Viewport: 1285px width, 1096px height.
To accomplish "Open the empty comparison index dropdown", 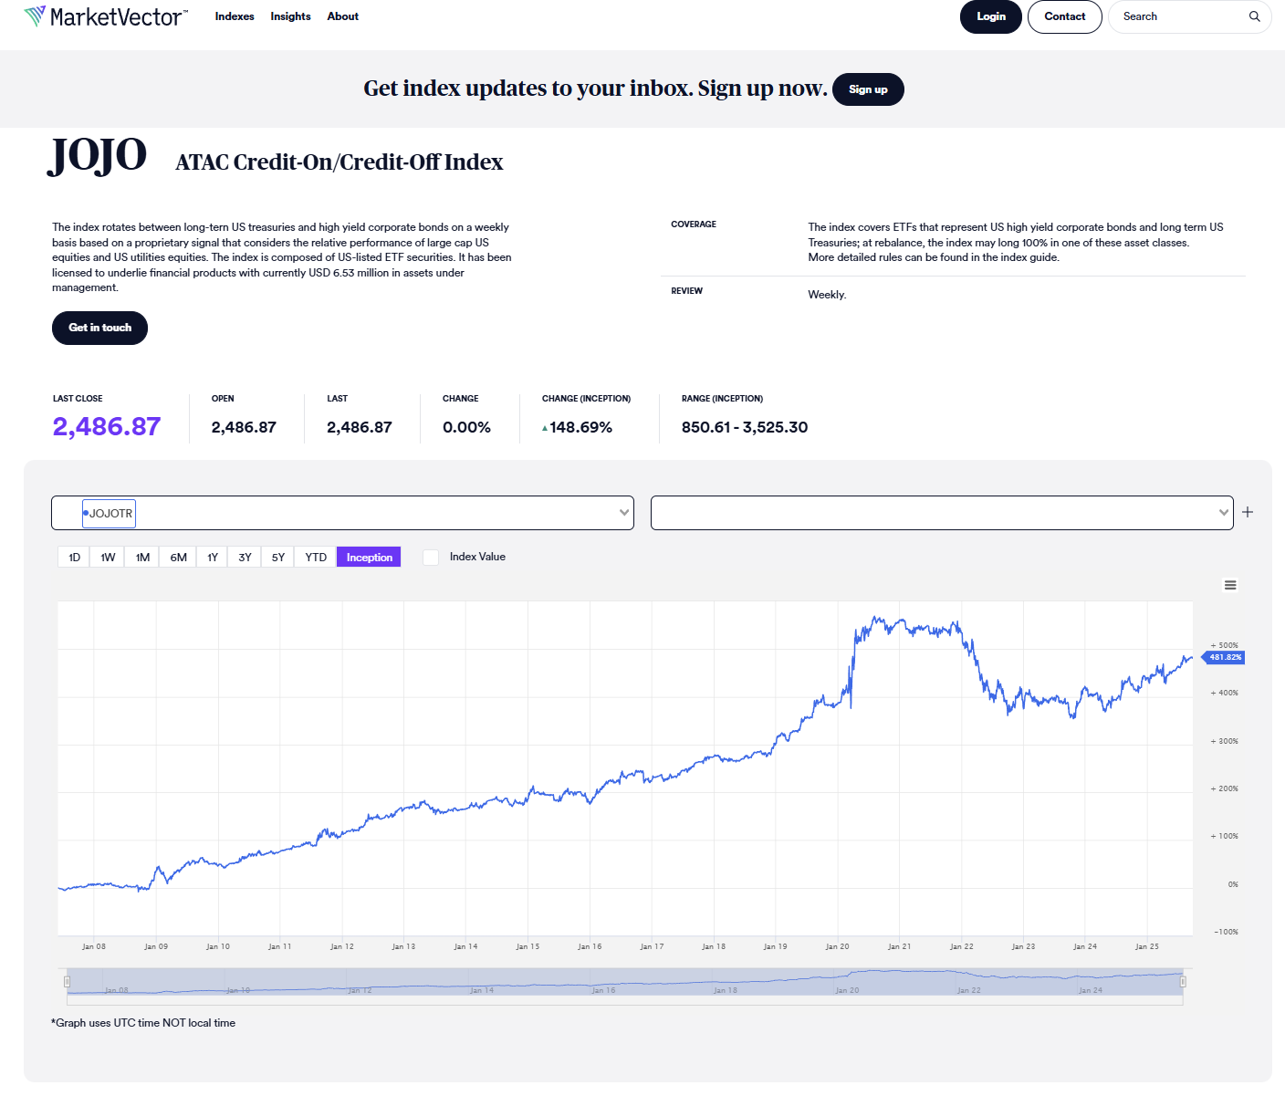I will [942, 512].
